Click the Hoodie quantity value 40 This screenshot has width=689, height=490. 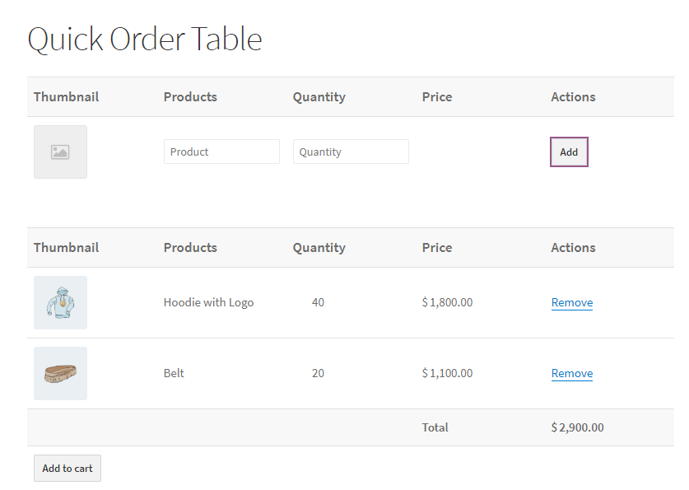(318, 302)
